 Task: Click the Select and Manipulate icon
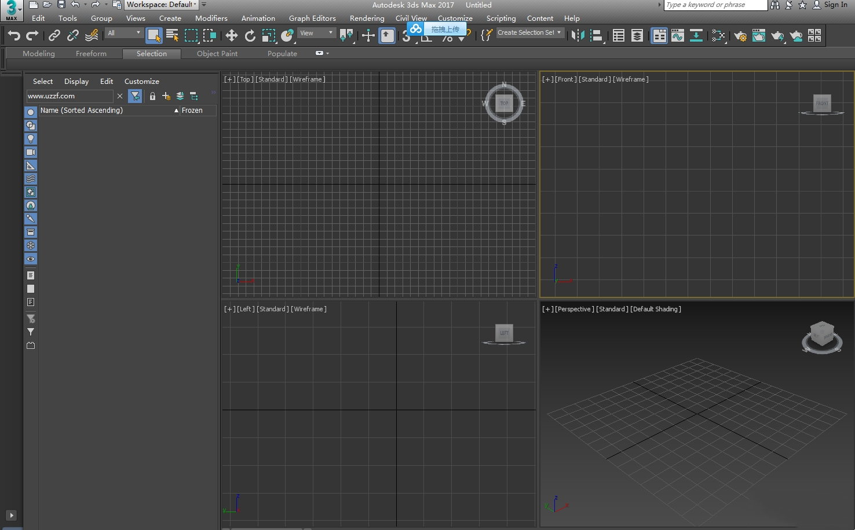[x=368, y=36]
